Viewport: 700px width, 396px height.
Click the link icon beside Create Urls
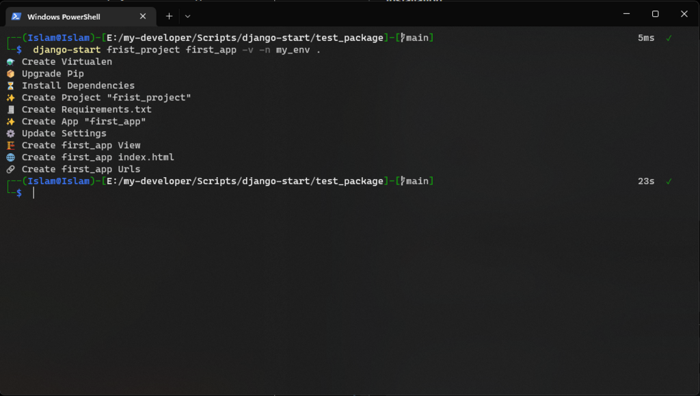click(x=11, y=169)
